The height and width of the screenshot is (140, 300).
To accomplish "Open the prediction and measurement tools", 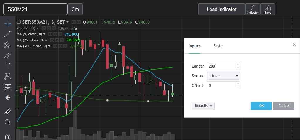I will [8, 87].
